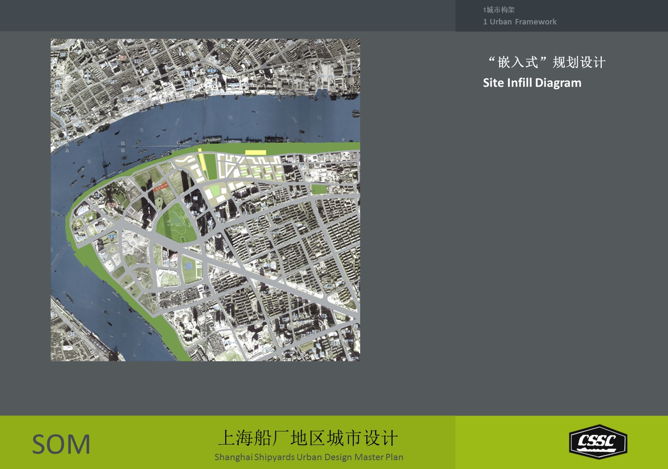Click 'Shanghai Shipyards Urban Design Master Plan' text
The height and width of the screenshot is (469, 668).
point(309,457)
